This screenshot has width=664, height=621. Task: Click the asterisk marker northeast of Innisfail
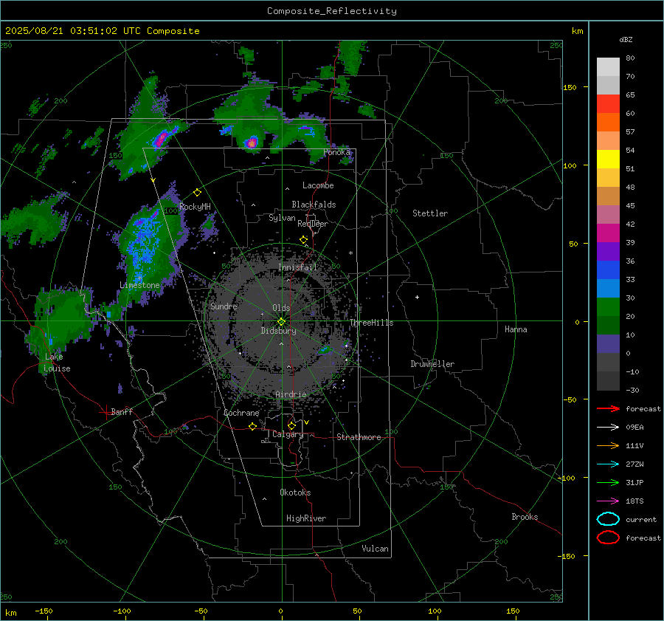tap(350, 253)
